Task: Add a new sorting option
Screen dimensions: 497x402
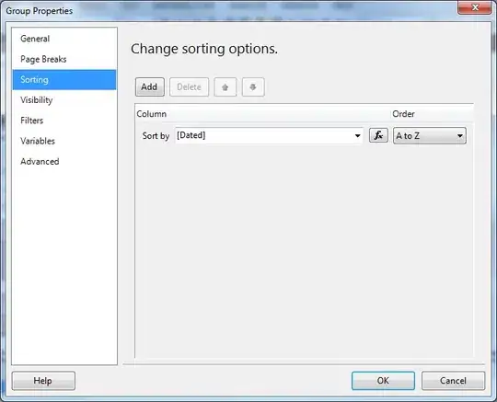Action: pyautogui.click(x=150, y=87)
